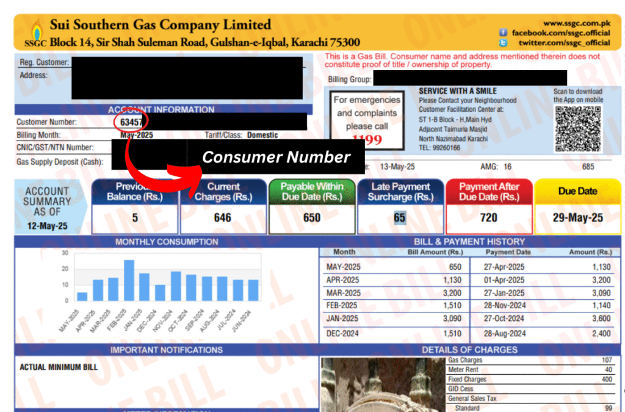Click the Twitter icon in the header
Image resolution: width=625 pixels, height=412 pixels.
click(x=503, y=43)
